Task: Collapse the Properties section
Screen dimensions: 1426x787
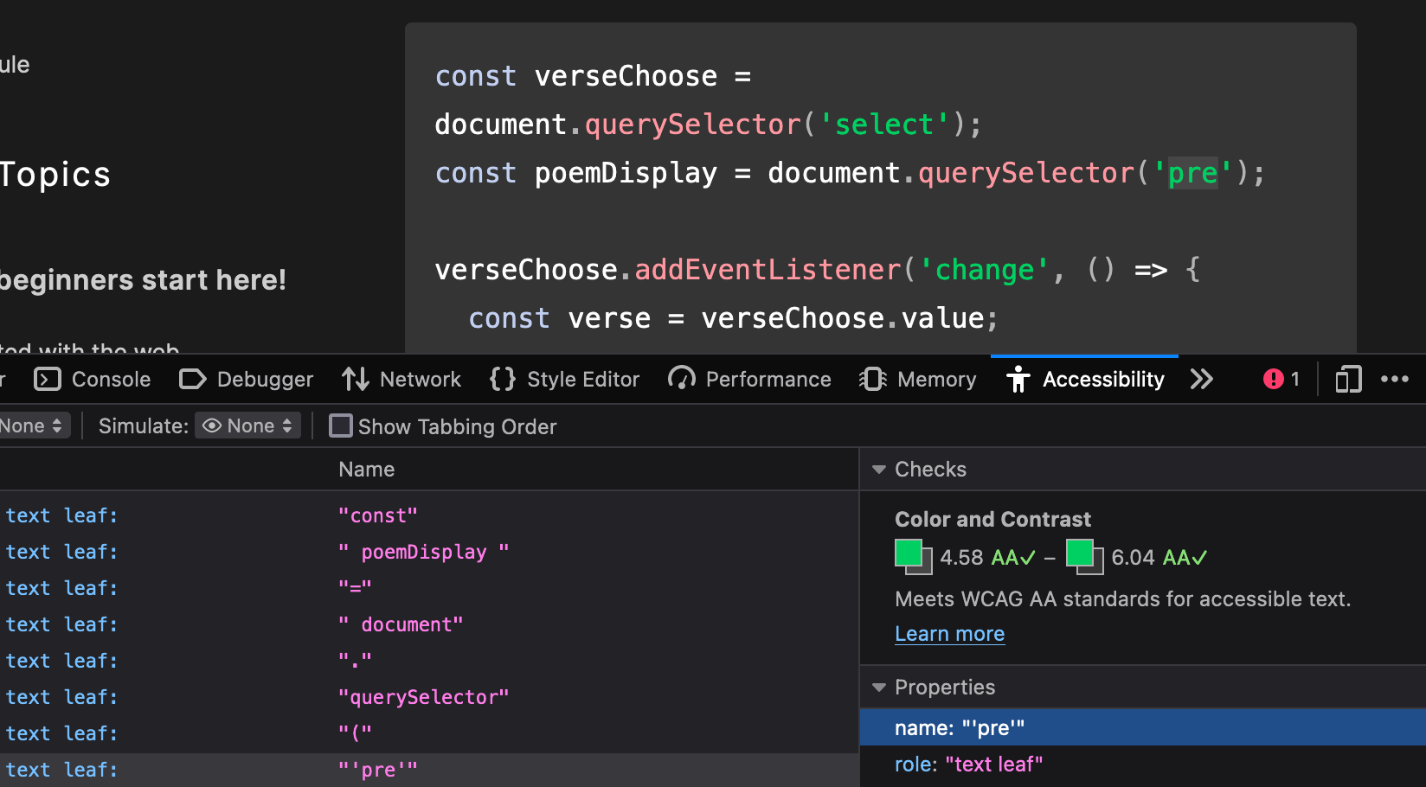Action: [879, 687]
